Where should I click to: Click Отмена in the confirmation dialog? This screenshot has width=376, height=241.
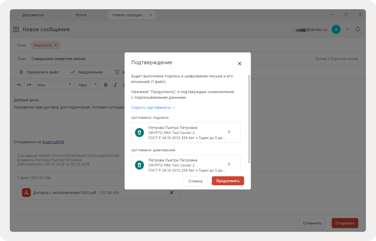coord(195,181)
